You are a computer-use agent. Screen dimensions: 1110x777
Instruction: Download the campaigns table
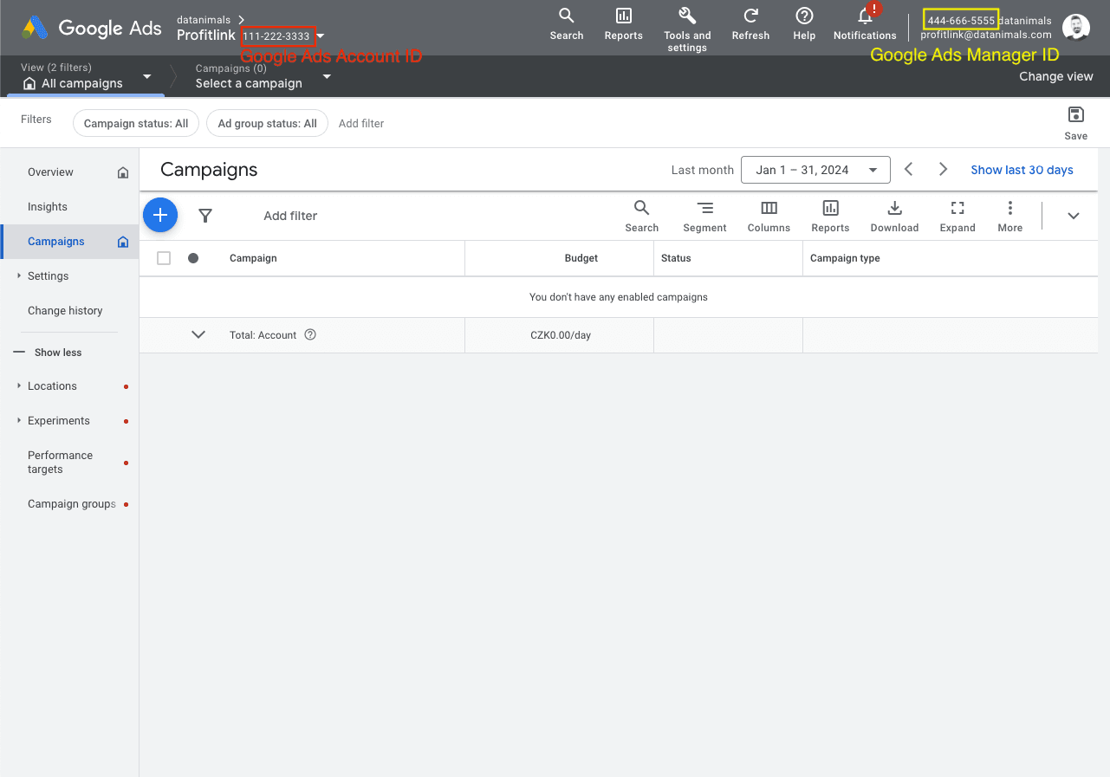[894, 216]
